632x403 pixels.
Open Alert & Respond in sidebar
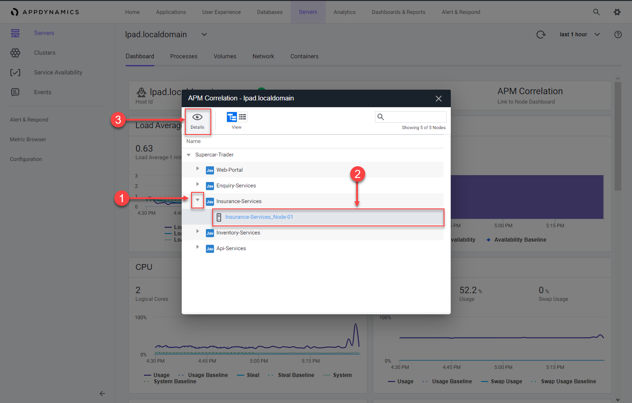point(29,120)
